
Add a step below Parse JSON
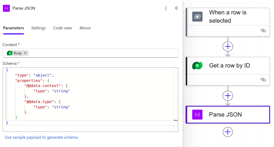tap(228, 132)
